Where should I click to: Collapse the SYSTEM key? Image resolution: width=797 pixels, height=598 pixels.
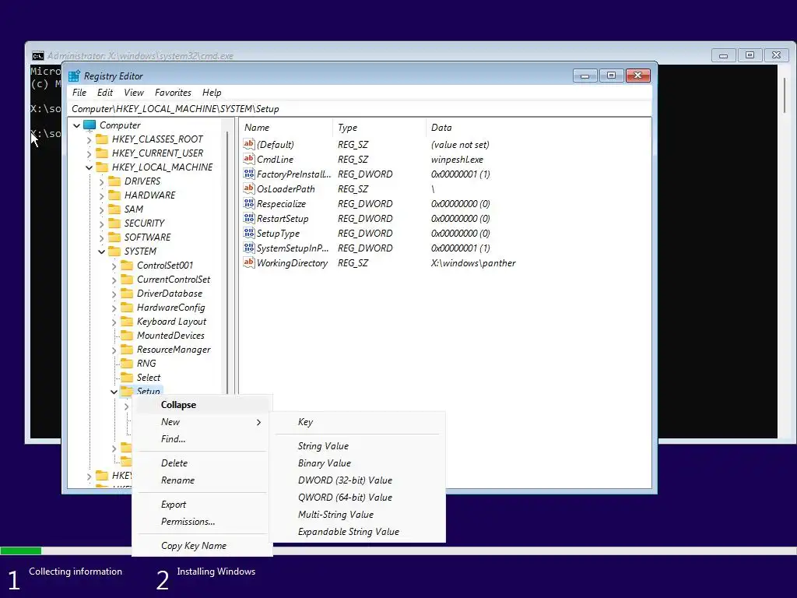tap(102, 252)
